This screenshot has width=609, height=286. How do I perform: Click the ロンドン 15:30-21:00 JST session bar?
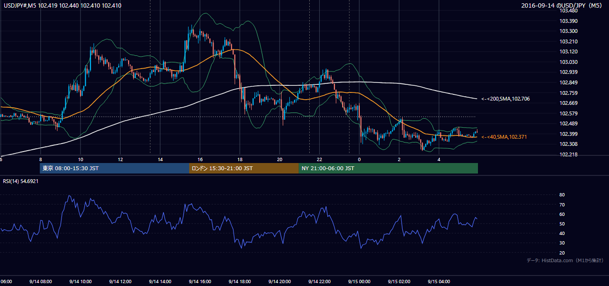pyautogui.click(x=244, y=168)
